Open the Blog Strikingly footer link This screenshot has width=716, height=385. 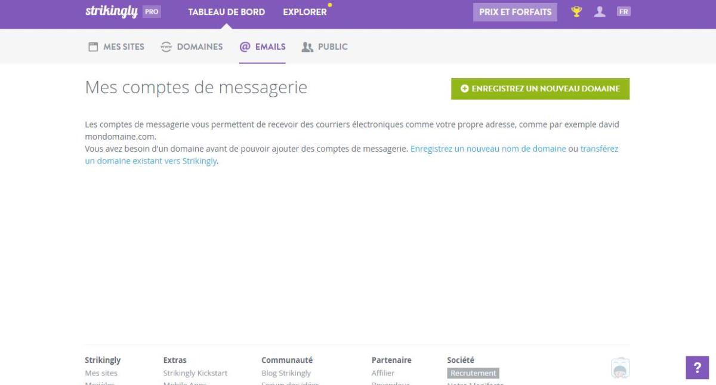coord(286,373)
